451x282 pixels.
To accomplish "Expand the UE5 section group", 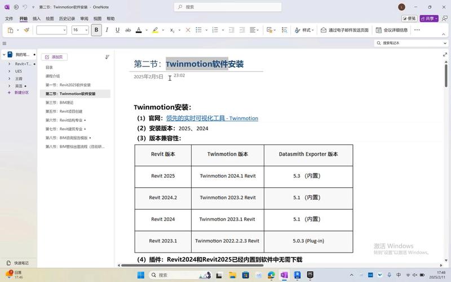I will (9, 71).
